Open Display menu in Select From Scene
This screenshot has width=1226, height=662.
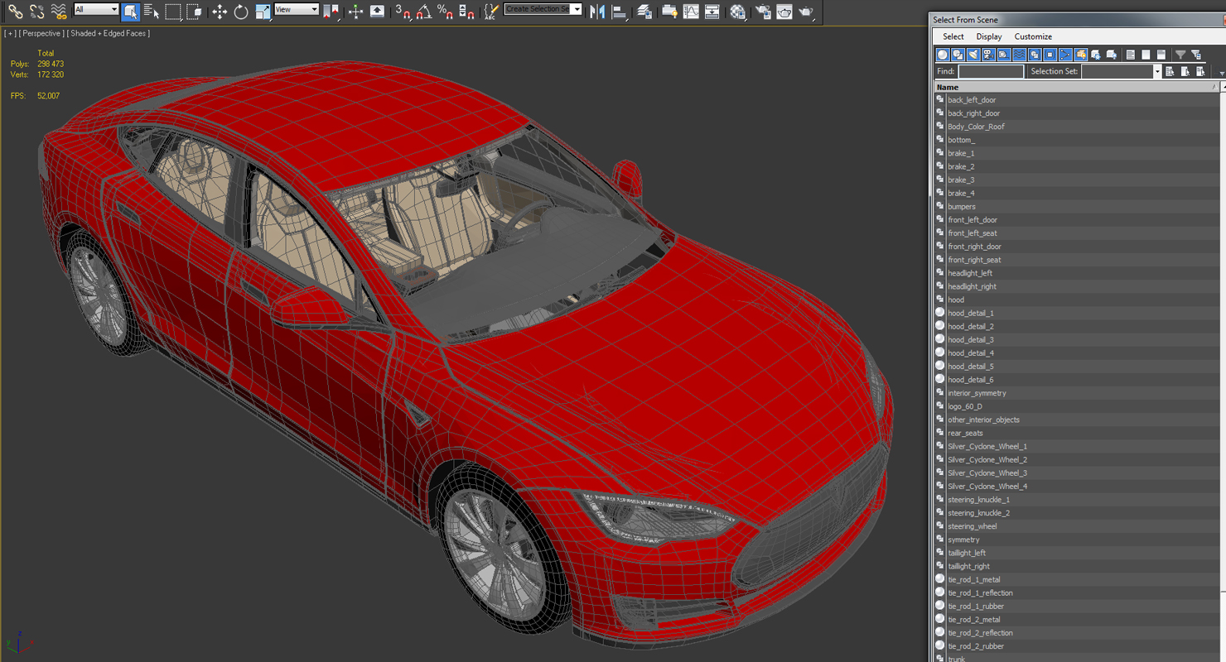point(989,36)
